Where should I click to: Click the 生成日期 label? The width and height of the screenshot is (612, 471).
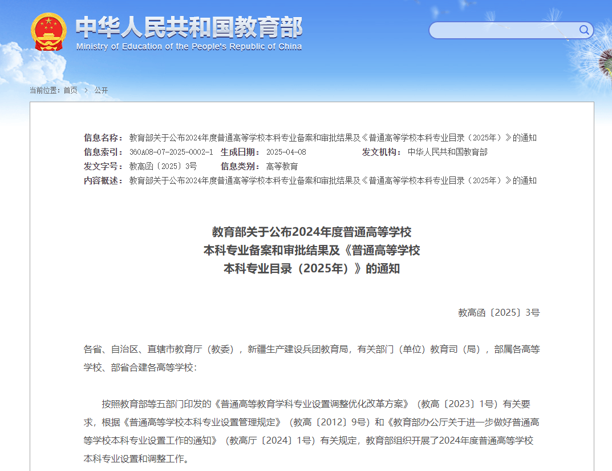pyautogui.click(x=240, y=152)
